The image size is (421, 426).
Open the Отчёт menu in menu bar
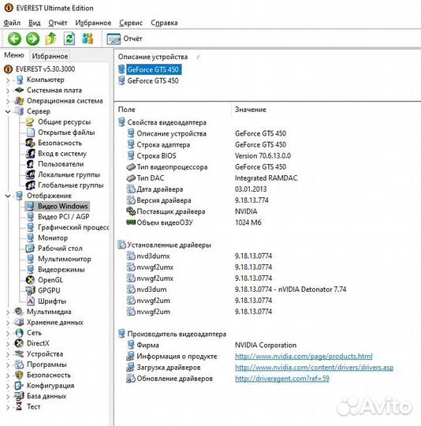click(58, 23)
